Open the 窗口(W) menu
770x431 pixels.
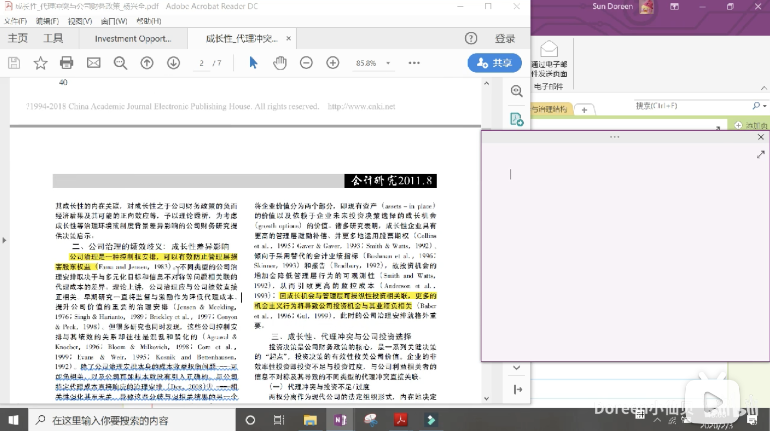click(114, 21)
